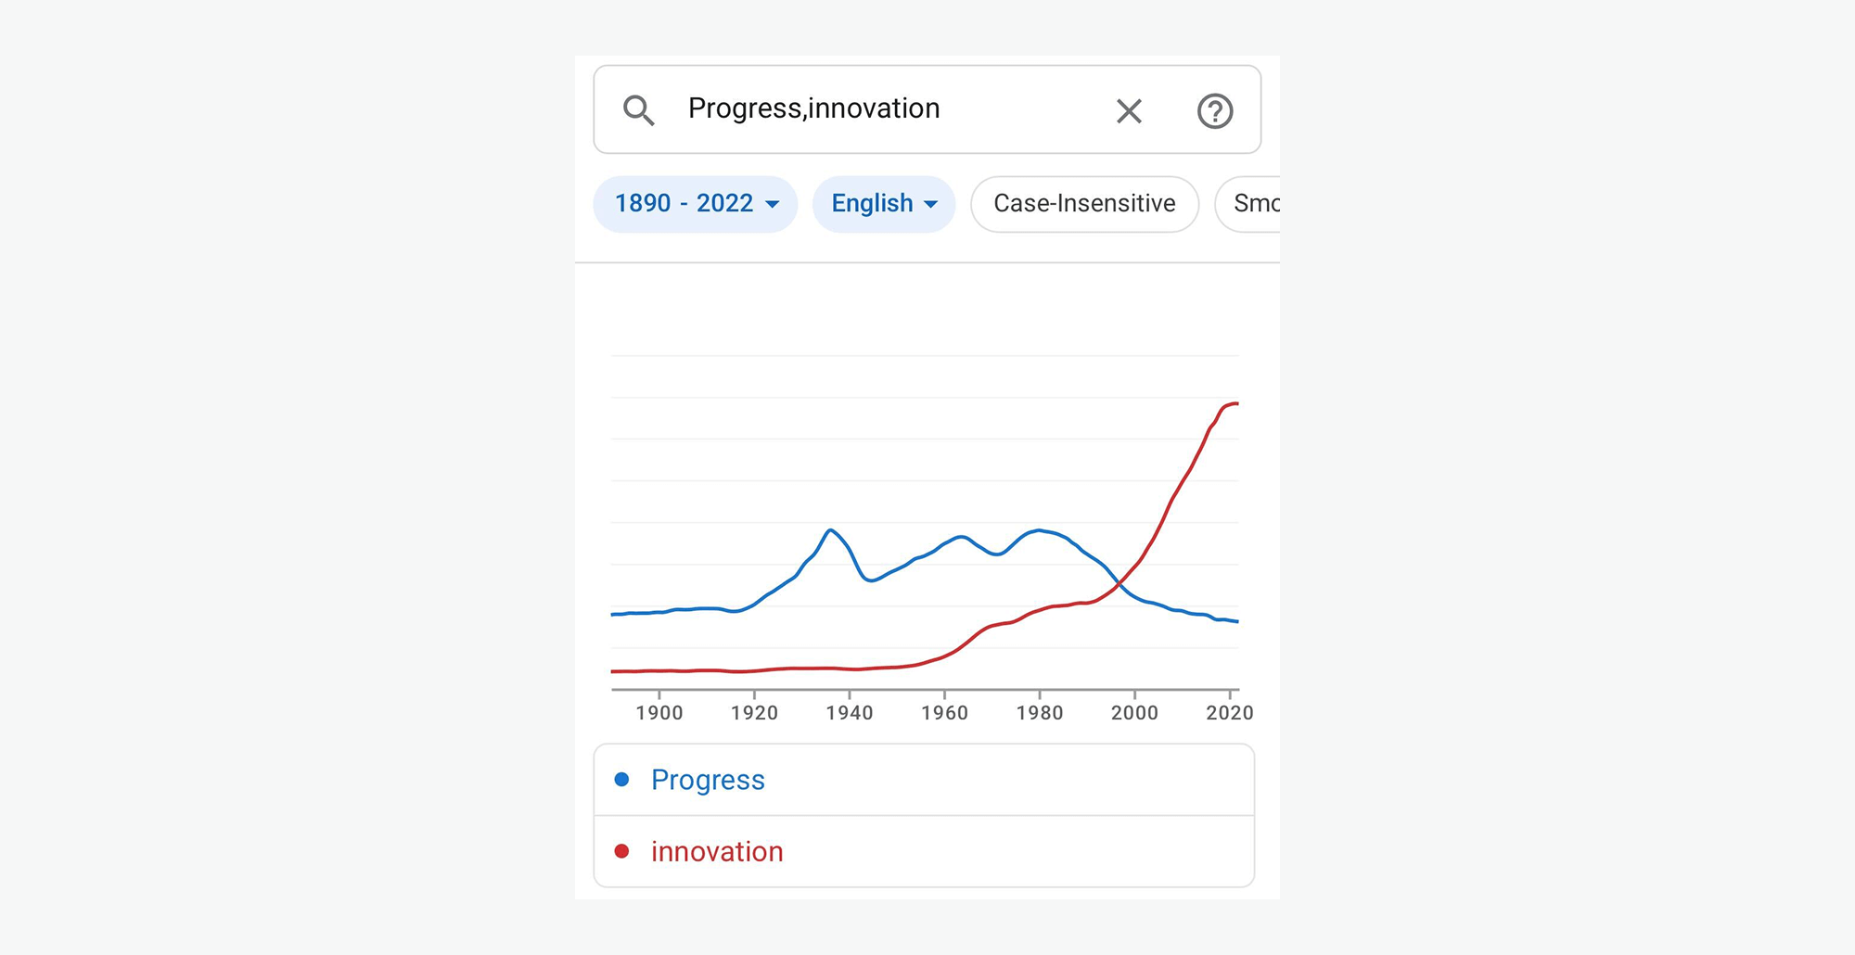The width and height of the screenshot is (1855, 955).
Task: Open the innovation legend link
Action: 717,851
